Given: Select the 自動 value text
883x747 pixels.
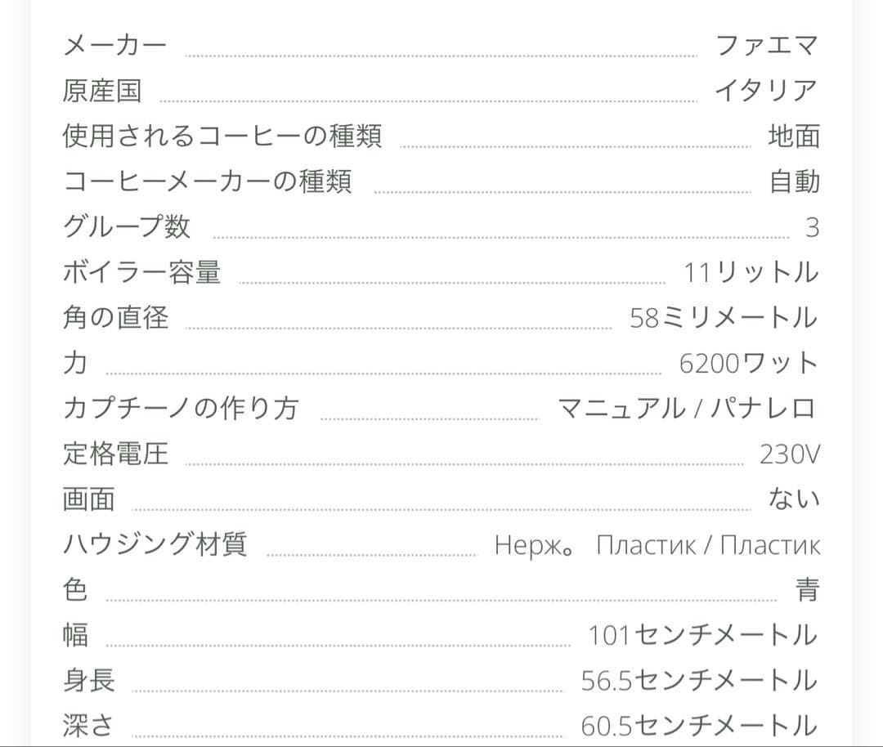Looking at the screenshot, I should [794, 181].
